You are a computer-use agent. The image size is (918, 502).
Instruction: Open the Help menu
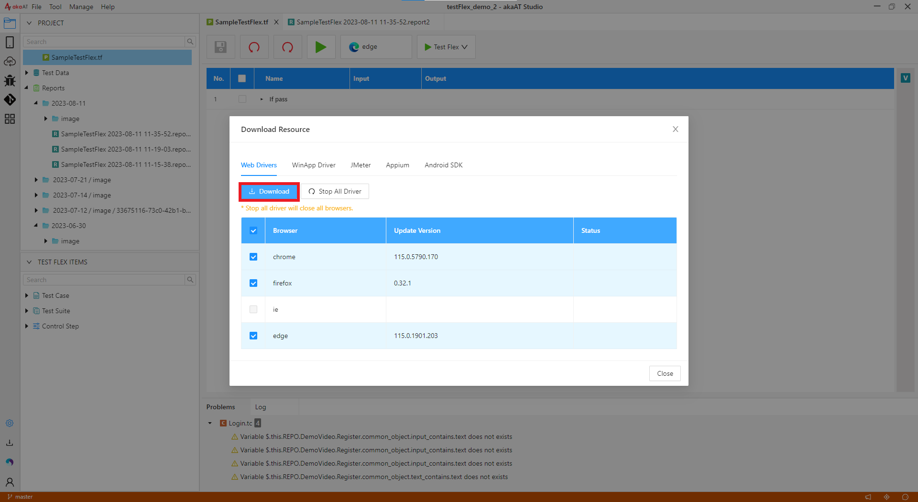108,7
